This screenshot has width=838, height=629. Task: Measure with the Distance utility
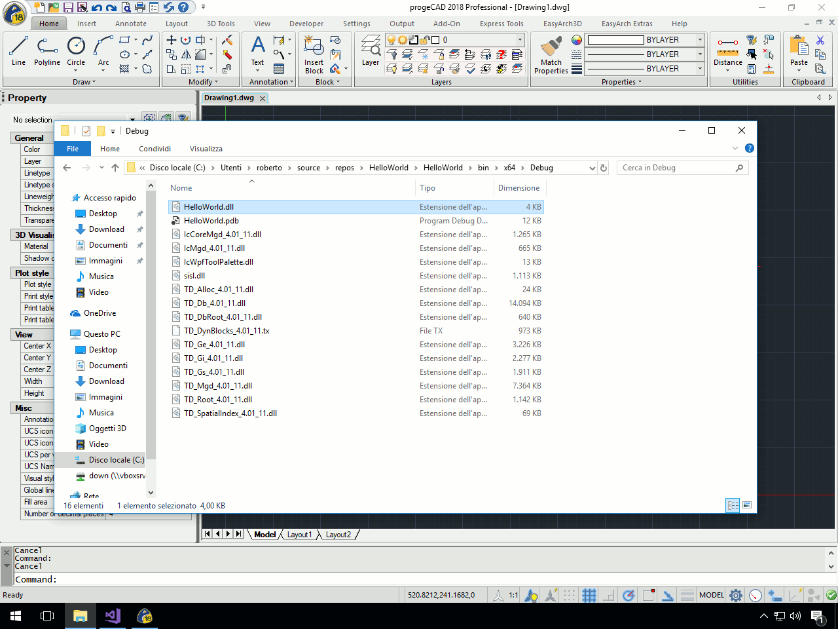point(728,52)
